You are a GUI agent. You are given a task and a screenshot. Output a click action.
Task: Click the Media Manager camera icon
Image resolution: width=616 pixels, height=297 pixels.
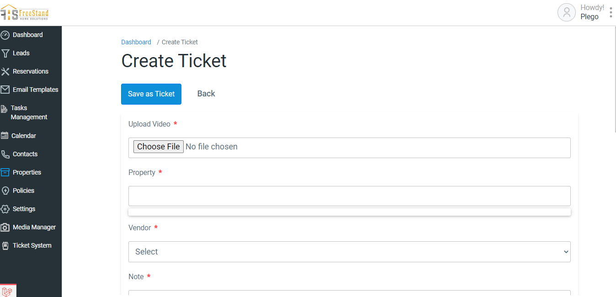click(x=5, y=227)
